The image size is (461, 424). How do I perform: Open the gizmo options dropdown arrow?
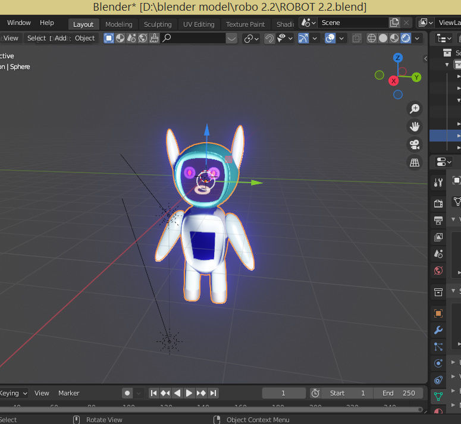(315, 39)
